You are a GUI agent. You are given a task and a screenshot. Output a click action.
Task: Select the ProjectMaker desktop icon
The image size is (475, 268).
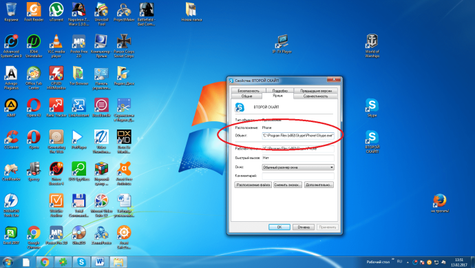[x=124, y=12]
